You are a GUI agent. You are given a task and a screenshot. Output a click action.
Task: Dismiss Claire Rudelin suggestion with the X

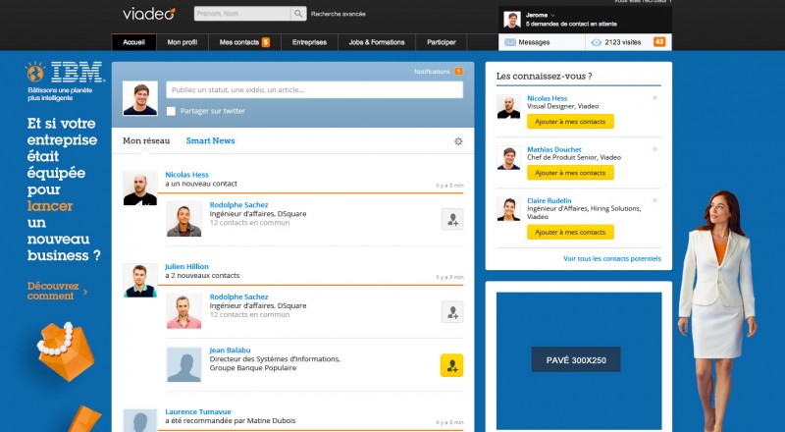pyautogui.click(x=654, y=200)
